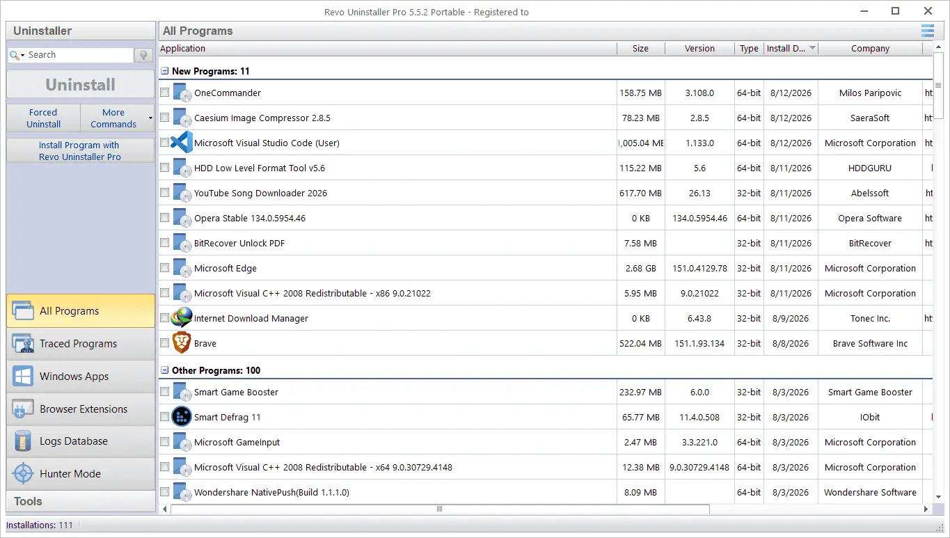Viewport: 950px width, 538px height.
Task: Switch to the All Programs section
Action: pyautogui.click(x=81, y=311)
